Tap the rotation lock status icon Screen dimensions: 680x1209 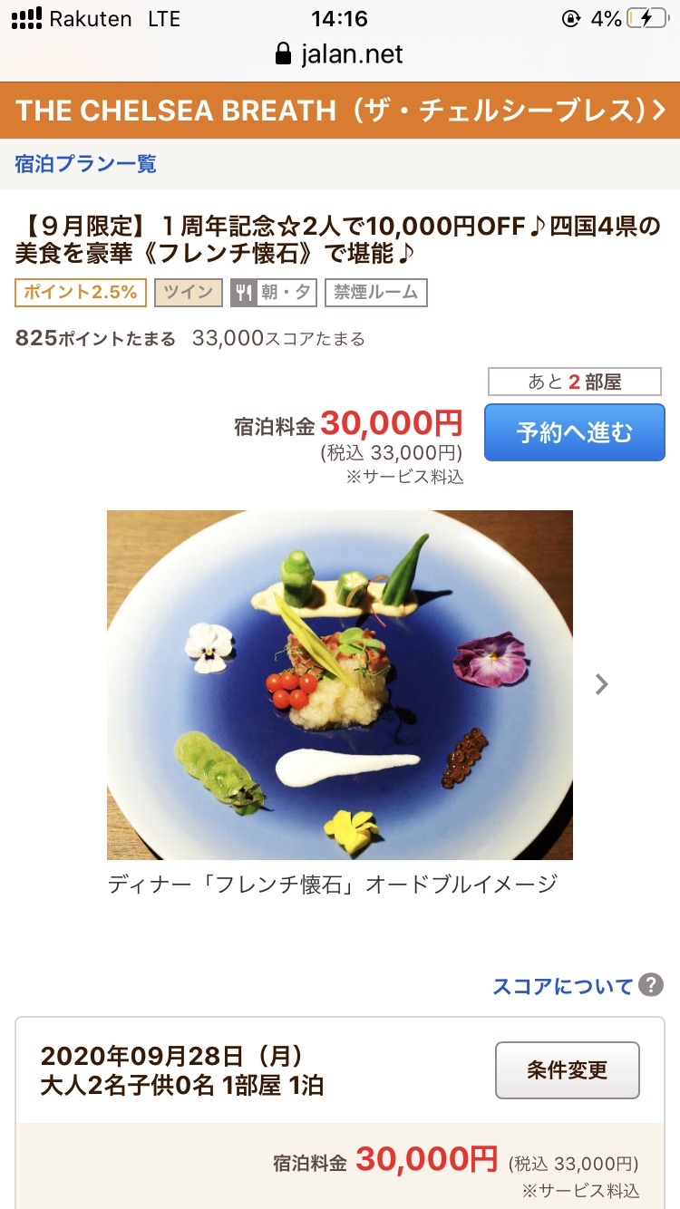tap(571, 18)
